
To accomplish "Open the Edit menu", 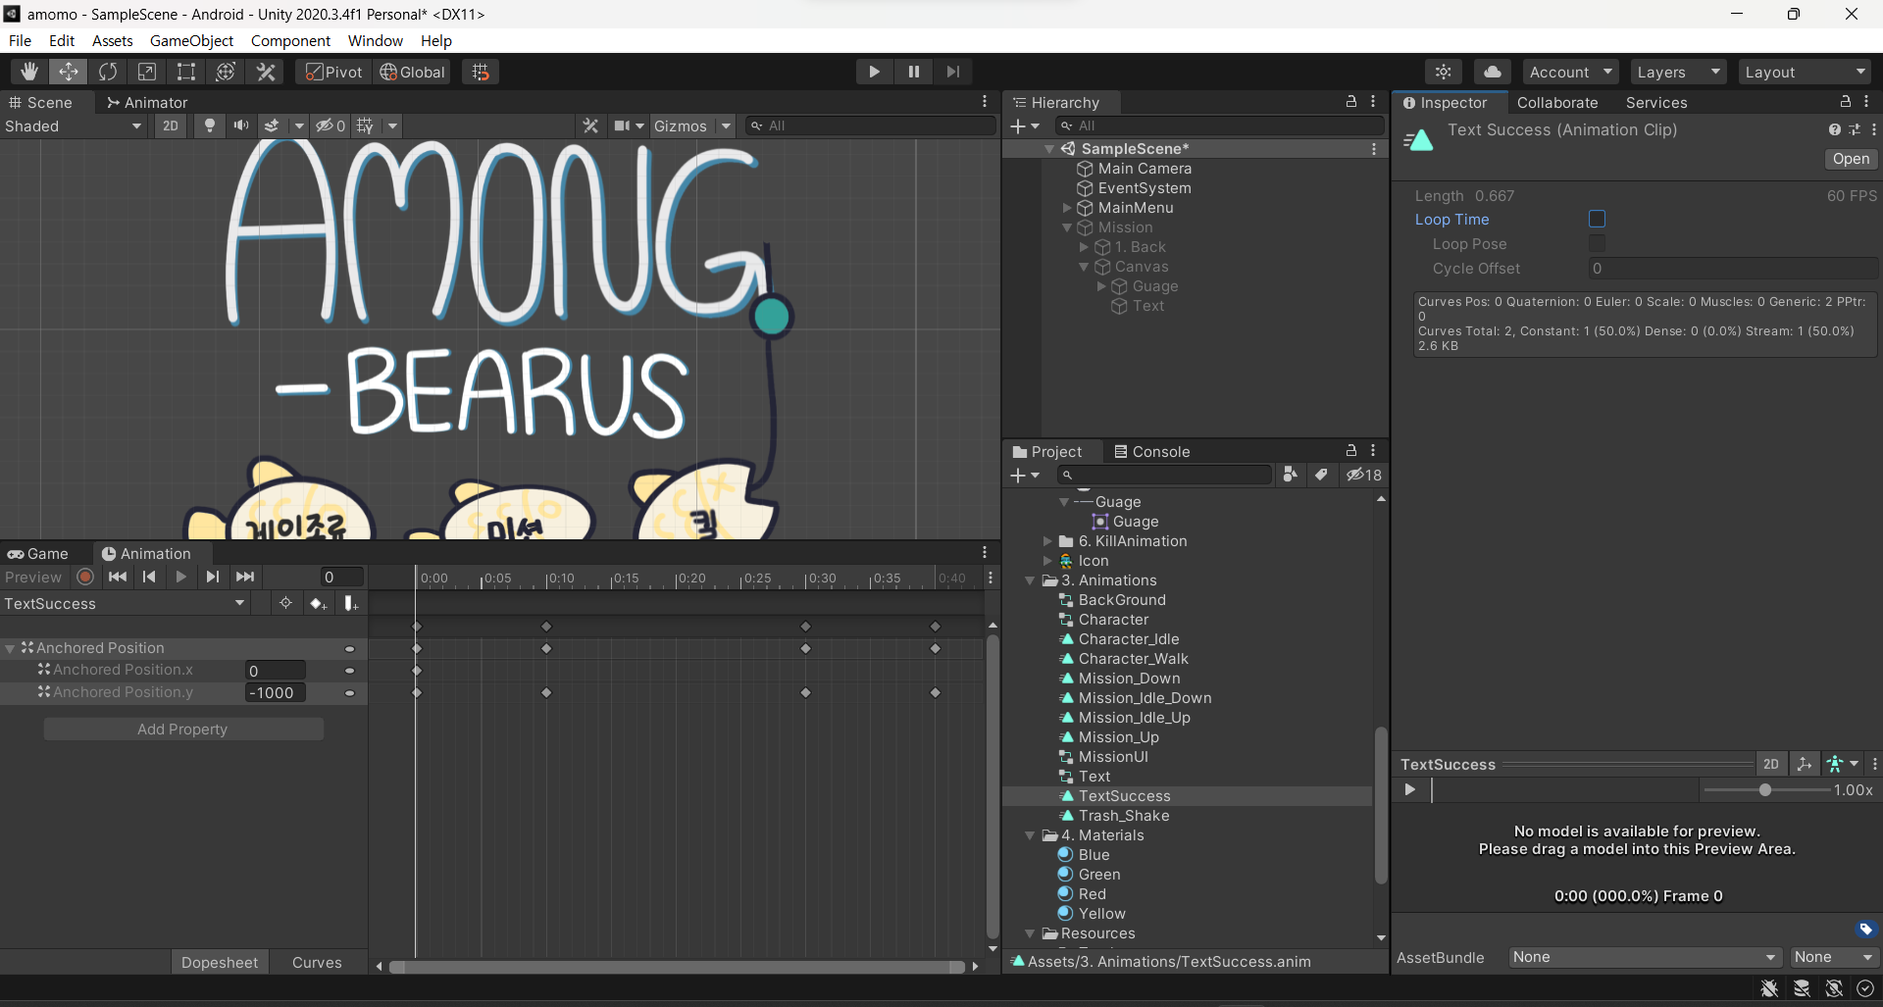I will [x=62, y=40].
